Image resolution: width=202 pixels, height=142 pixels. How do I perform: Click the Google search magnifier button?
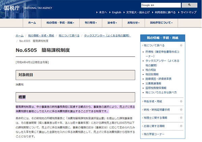point(192,5)
